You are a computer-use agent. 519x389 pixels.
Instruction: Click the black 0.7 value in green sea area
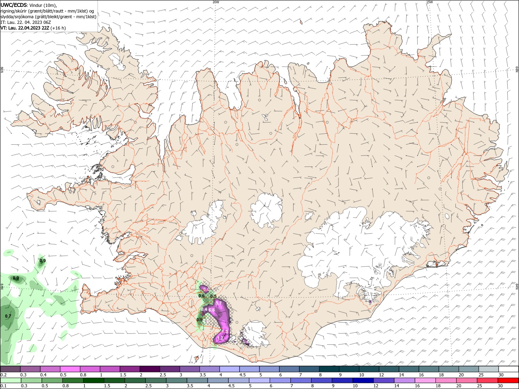pos(8,316)
